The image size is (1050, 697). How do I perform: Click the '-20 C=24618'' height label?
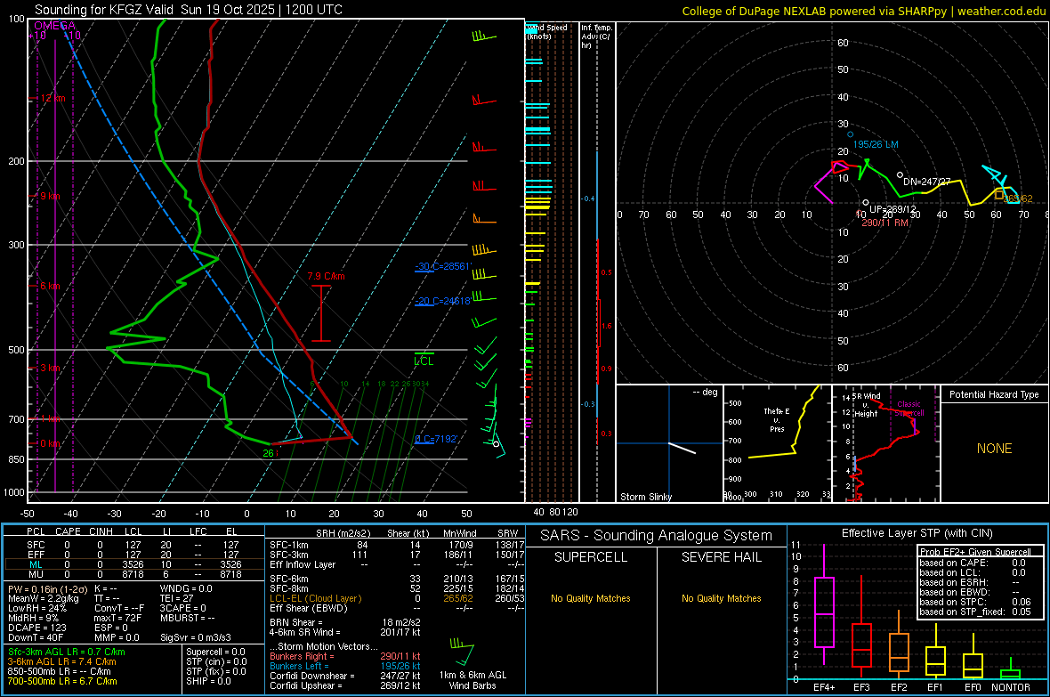[x=443, y=301]
